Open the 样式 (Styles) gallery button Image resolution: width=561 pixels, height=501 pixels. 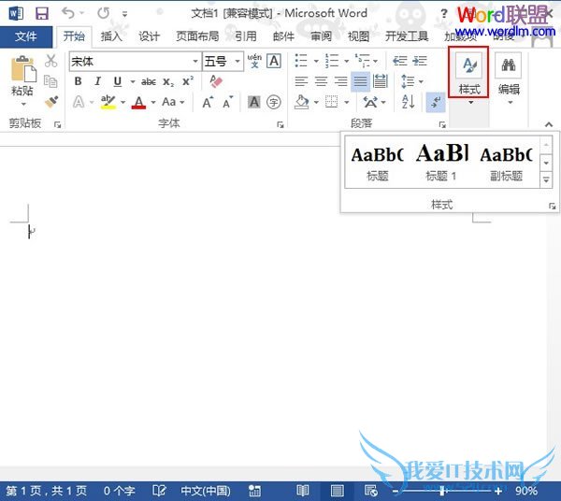tap(469, 73)
